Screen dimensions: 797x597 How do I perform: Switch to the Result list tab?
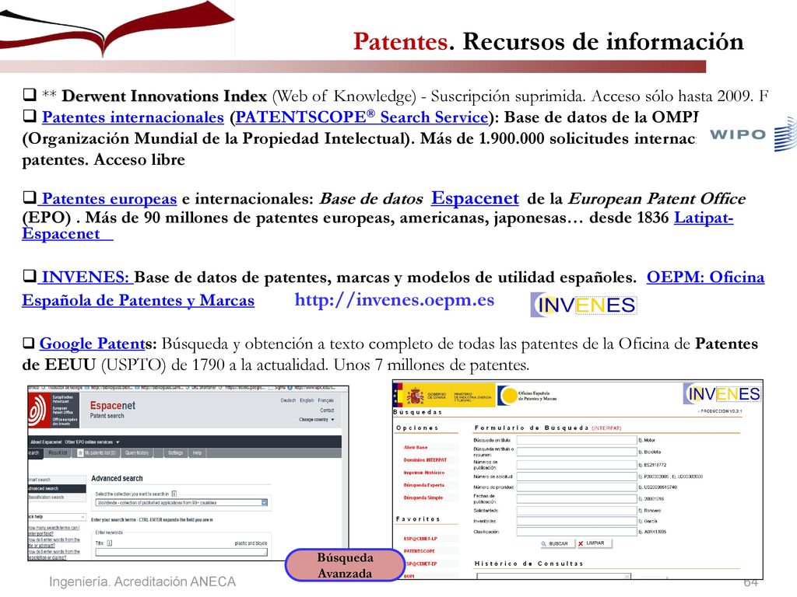pos(58,453)
